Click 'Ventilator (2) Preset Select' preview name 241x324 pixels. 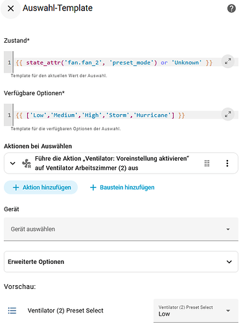(65, 310)
